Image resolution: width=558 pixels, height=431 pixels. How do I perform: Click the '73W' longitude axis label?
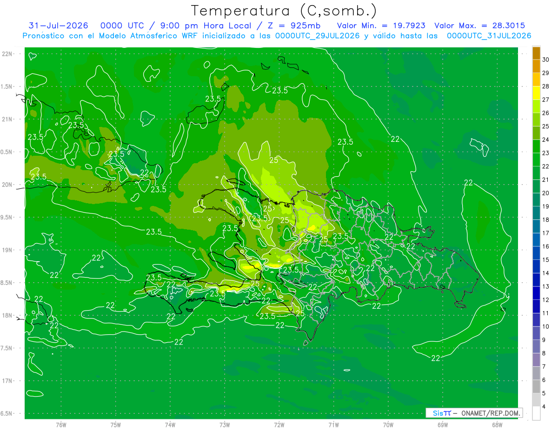click(225, 424)
